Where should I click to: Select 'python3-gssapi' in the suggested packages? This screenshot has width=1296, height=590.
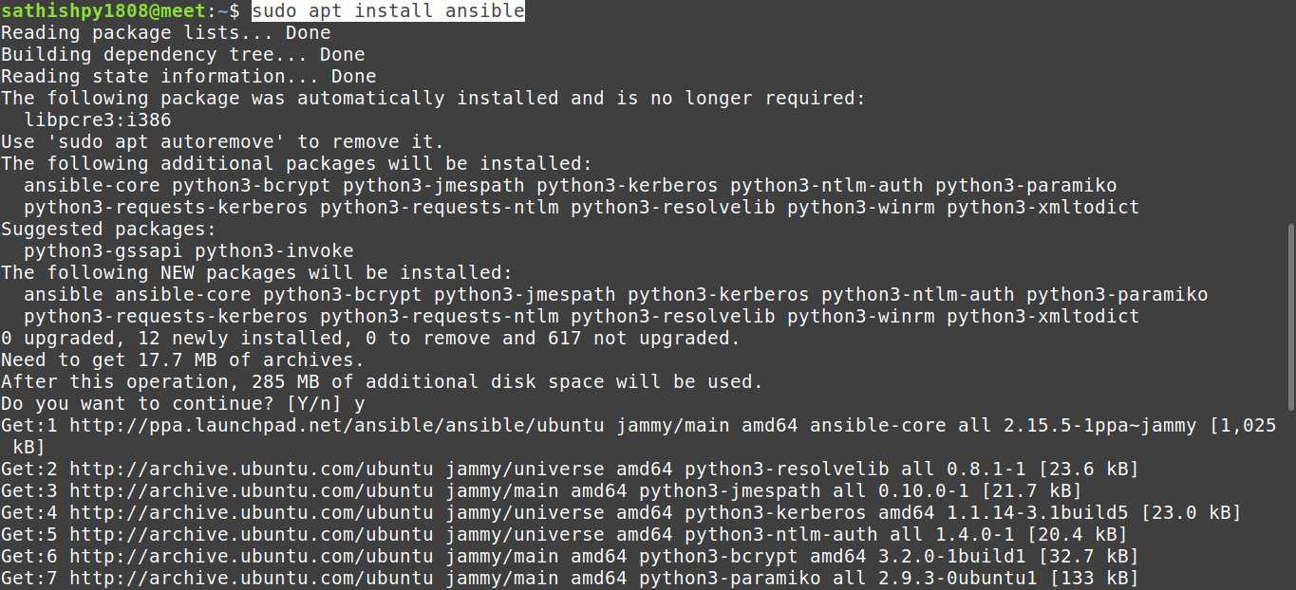[x=103, y=250]
